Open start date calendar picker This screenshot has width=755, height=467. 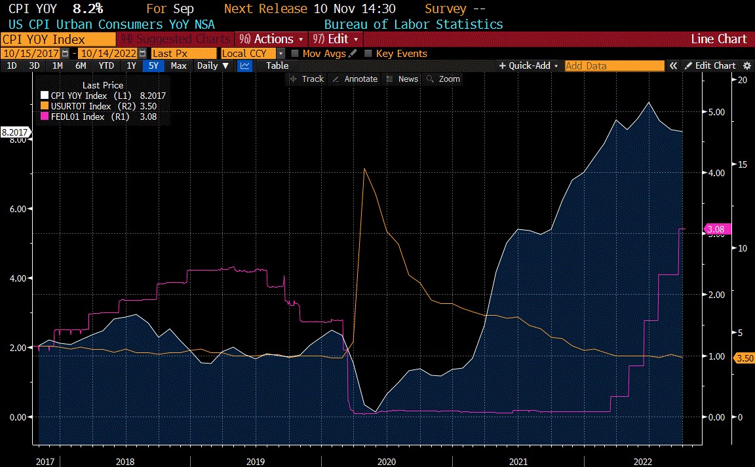point(65,54)
